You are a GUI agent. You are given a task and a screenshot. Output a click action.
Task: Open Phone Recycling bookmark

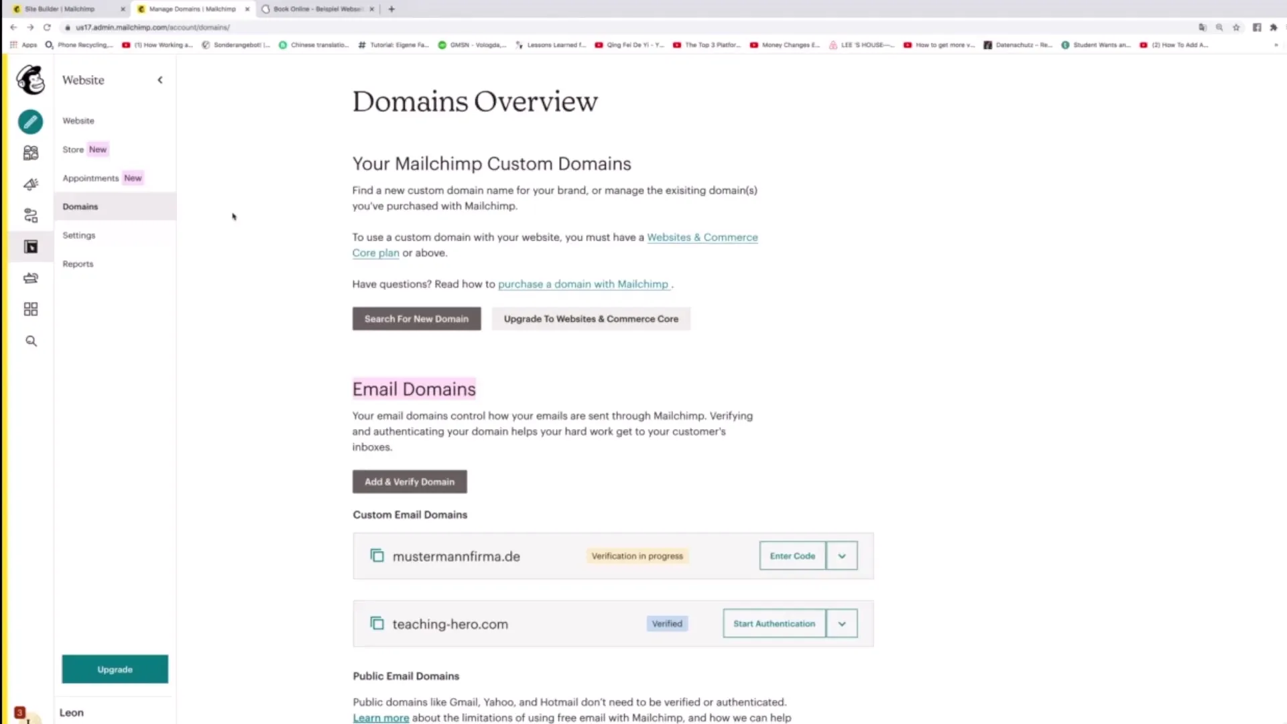80,45
